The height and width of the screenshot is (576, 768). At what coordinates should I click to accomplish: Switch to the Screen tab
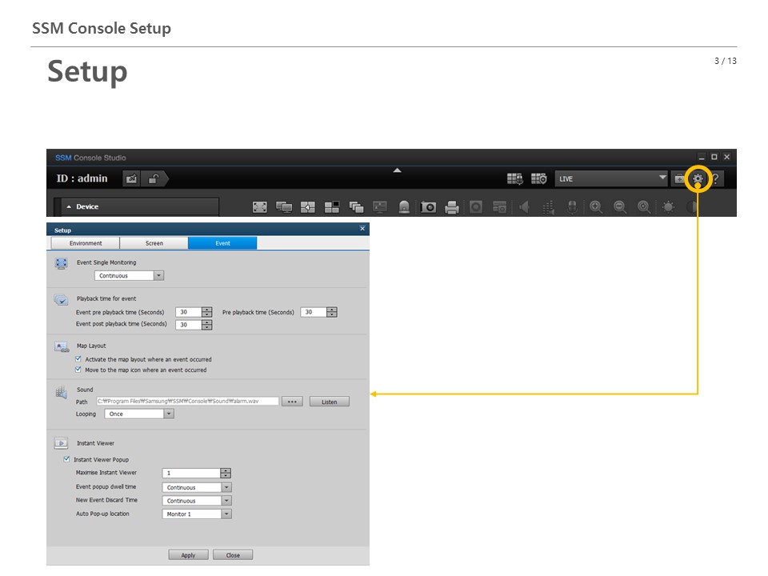[154, 243]
